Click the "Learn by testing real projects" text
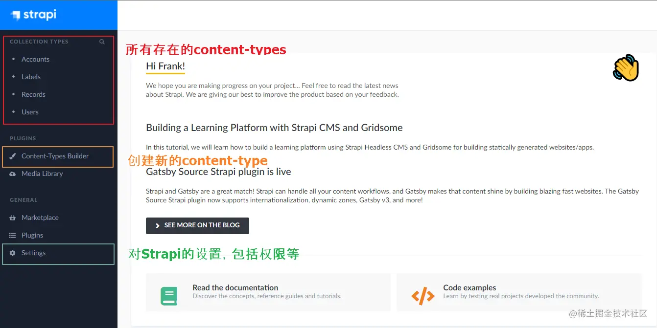The height and width of the screenshot is (328, 657). 521,296
